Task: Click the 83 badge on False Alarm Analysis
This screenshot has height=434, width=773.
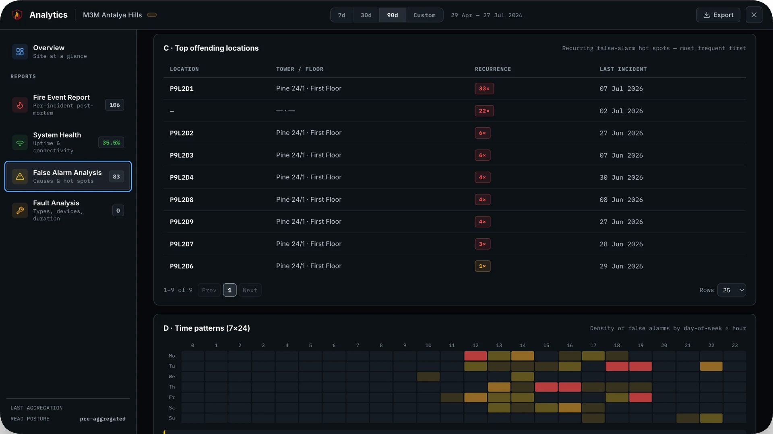Action: [x=116, y=176]
